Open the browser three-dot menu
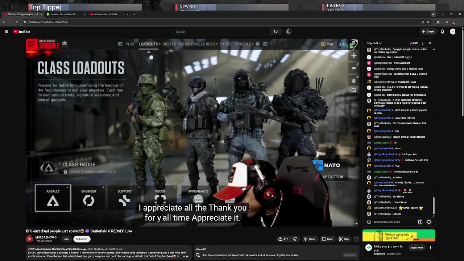Viewport: 464px width, 261px height. [460, 22]
